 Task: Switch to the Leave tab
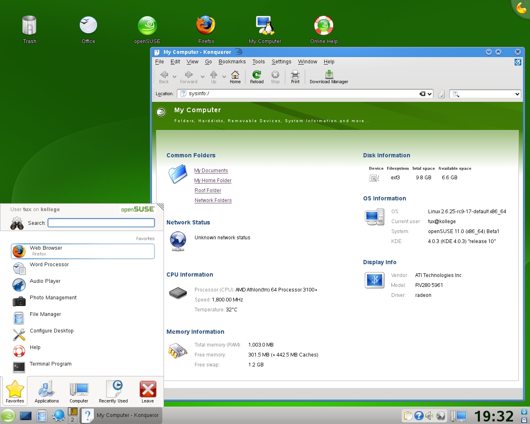148,391
